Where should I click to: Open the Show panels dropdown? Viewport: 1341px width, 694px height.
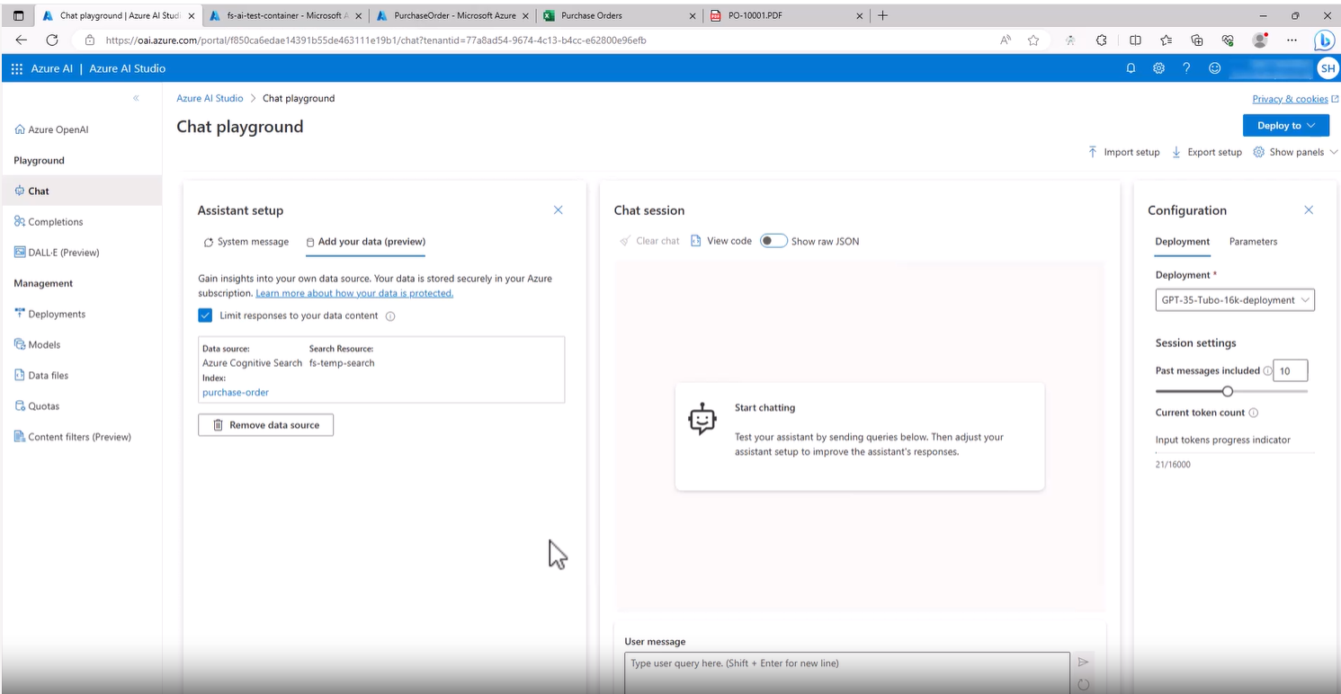(1295, 152)
